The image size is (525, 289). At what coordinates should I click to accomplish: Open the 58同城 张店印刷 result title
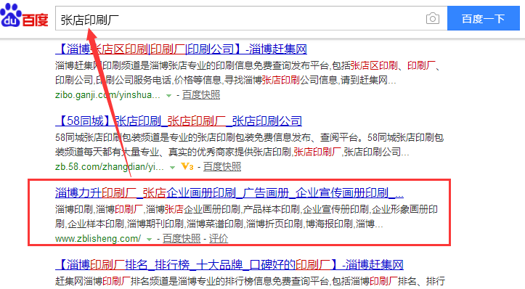click(x=179, y=121)
